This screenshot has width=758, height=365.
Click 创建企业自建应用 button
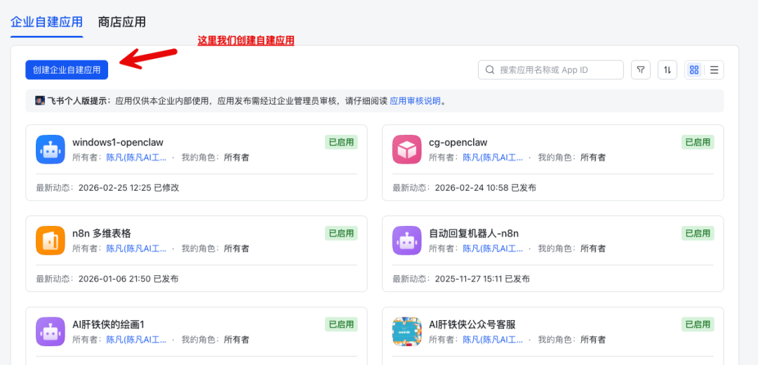click(67, 70)
